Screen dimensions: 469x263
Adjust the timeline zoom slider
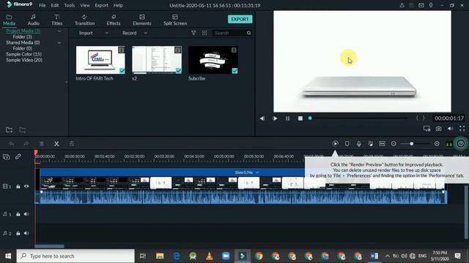pos(416,144)
